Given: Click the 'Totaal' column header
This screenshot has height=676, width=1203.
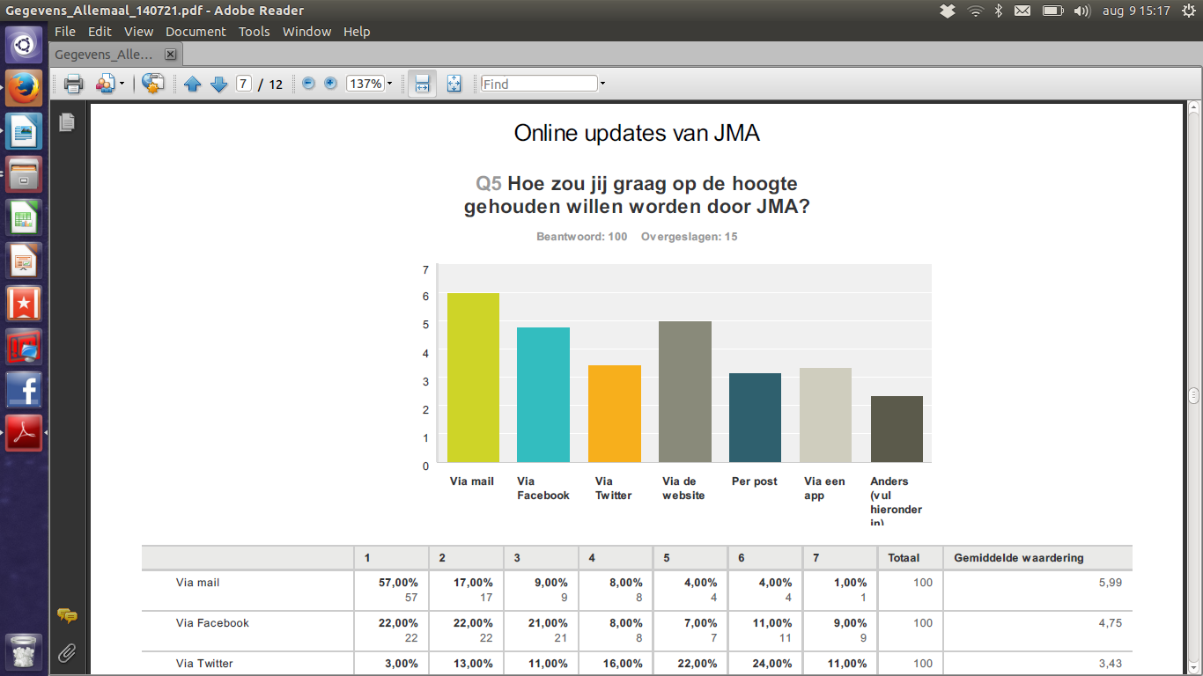Looking at the screenshot, I should point(904,558).
